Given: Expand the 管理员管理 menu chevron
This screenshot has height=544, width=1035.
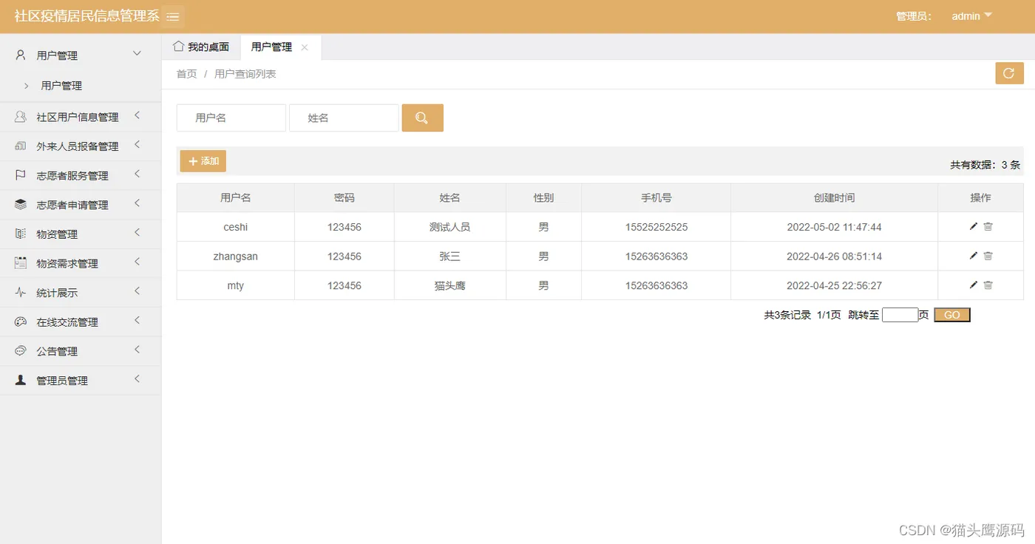Looking at the screenshot, I should [137, 379].
